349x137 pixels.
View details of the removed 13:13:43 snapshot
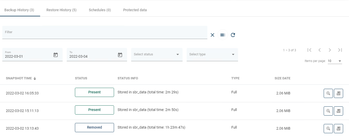[x=328, y=129]
